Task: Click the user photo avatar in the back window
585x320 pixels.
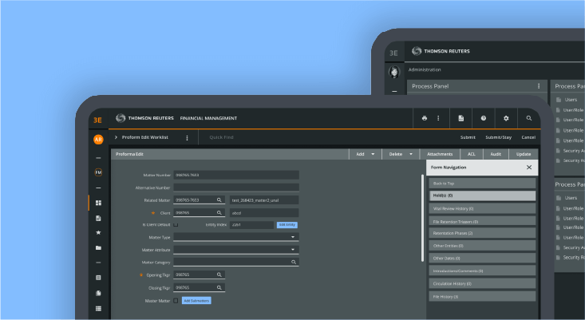Action: (394, 72)
